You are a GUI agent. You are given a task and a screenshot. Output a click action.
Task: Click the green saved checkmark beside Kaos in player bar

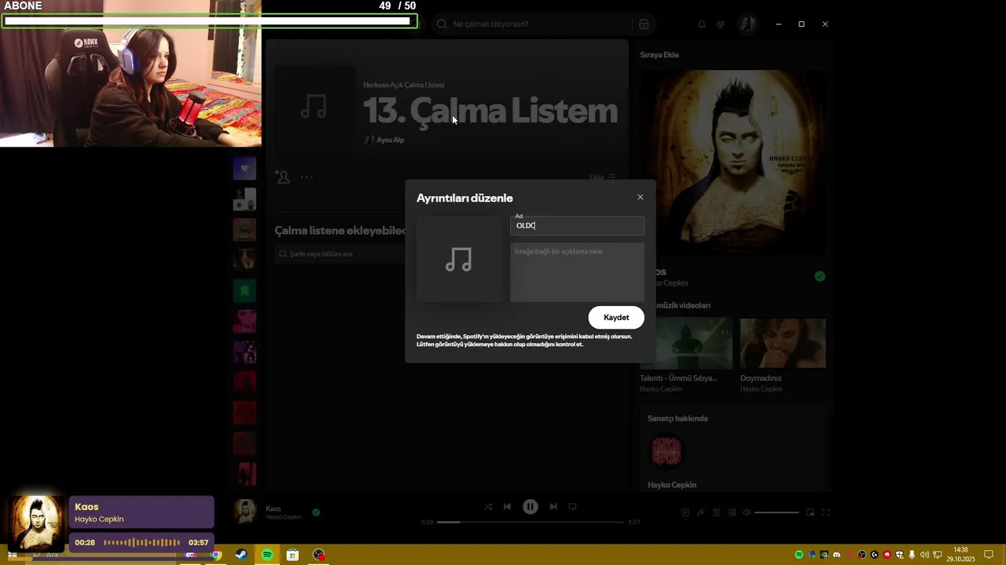316,512
